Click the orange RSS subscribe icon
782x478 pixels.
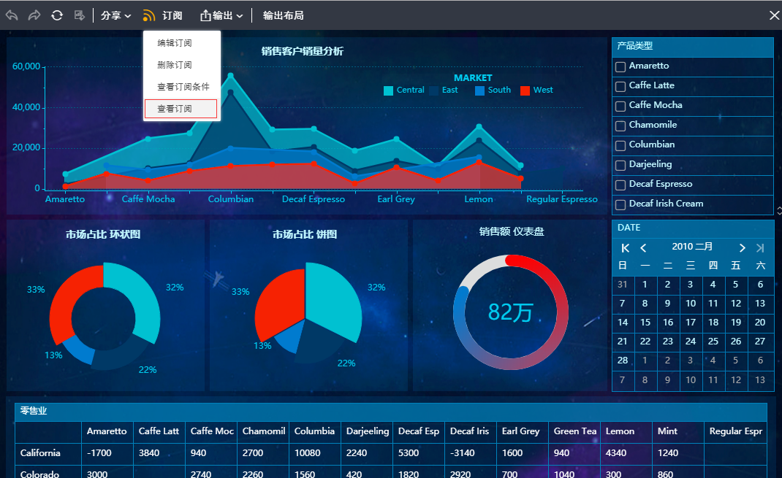149,15
